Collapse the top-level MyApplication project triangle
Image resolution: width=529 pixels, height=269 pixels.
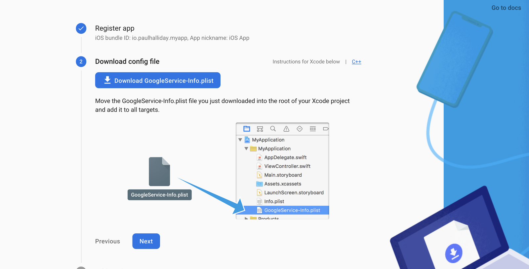point(240,140)
